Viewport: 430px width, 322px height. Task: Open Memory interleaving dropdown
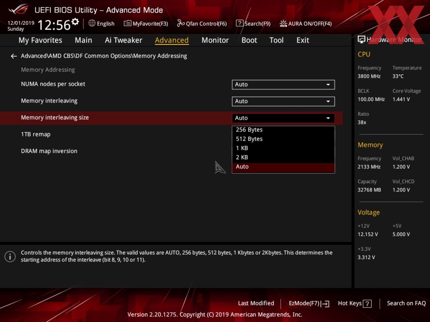pyautogui.click(x=283, y=101)
